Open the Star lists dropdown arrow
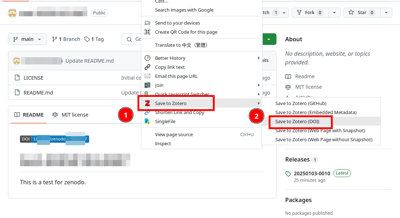This screenshot has height=218, width=400. click(386, 13)
